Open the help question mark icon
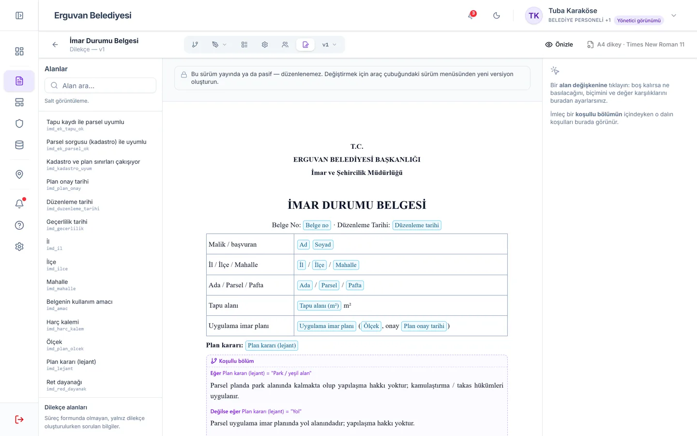Image resolution: width=697 pixels, height=436 pixels. (x=19, y=225)
